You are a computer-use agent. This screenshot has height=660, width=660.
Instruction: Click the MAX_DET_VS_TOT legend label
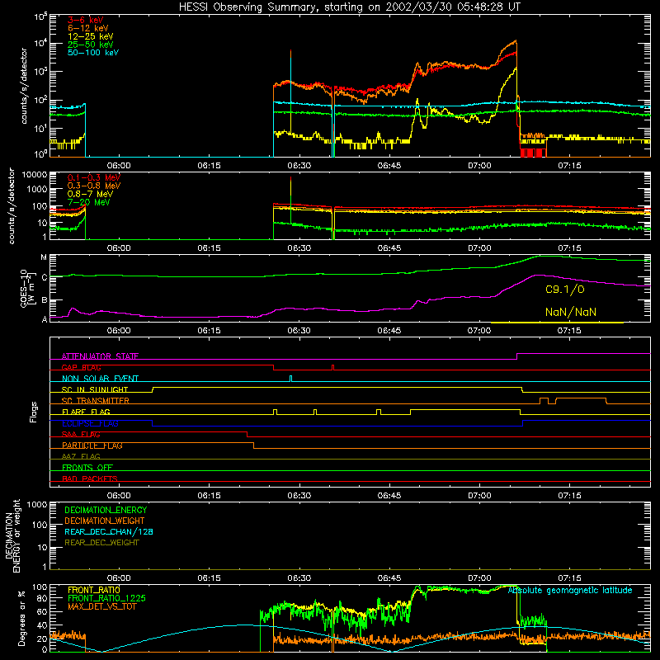tap(101, 606)
